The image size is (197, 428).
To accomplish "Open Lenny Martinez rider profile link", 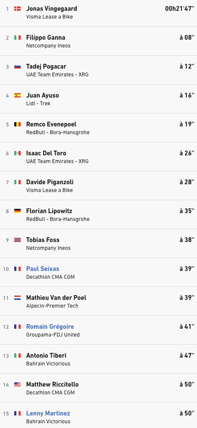I will click(x=48, y=413).
